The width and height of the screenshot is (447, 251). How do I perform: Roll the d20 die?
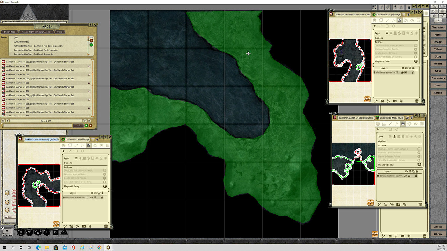pyautogui.click(x=20, y=232)
